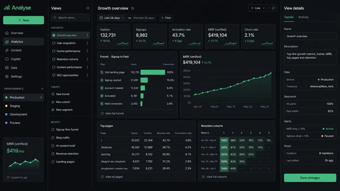Expand the Production environment chevron
This screenshot has width=340, height=191.
(41, 97)
